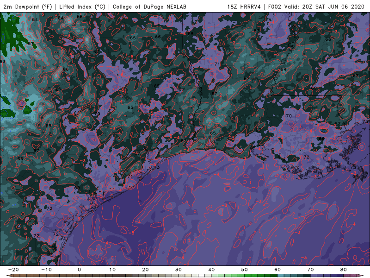370x278 pixels.
Task: Click the '73' dewpoint value at the map edge
Action: (365, 121)
